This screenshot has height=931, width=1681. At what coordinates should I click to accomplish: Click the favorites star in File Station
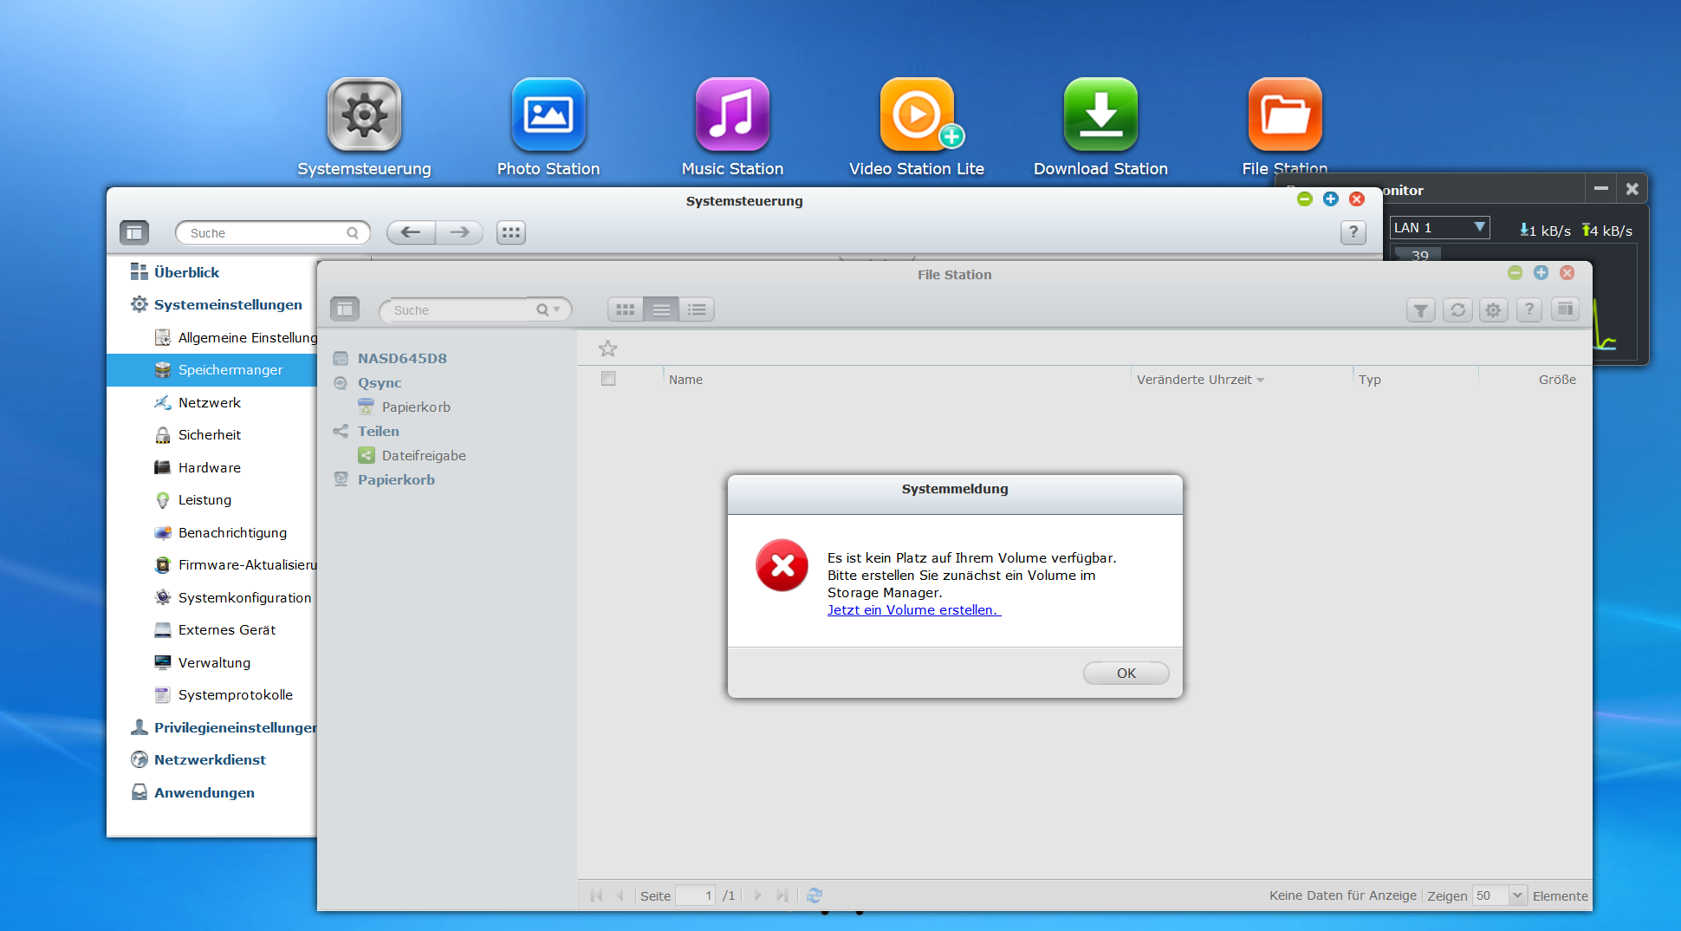tap(607, 348)
